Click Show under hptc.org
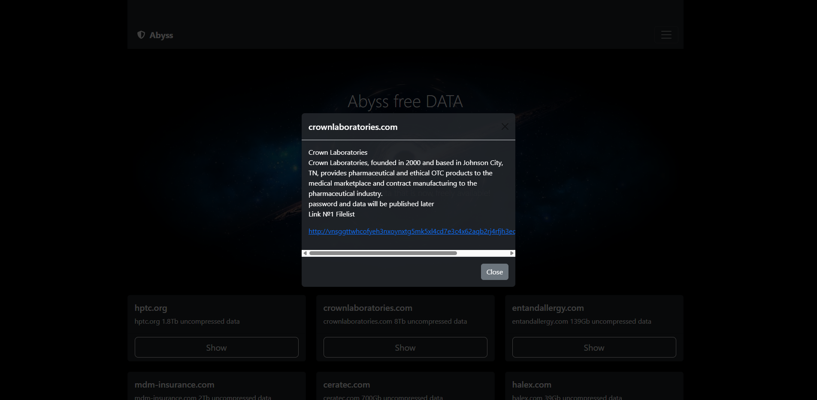The width and height of the screenshot is (817, 400). tap(216, 347)
